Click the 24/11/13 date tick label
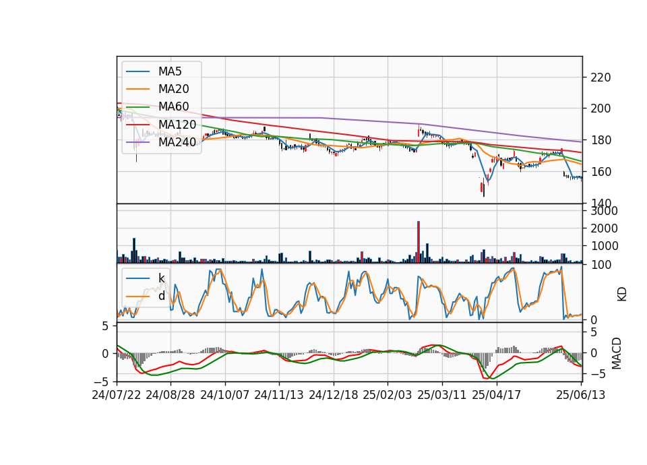The height and width of the screenshot is (465, 647). 279,395
